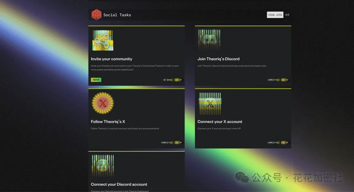Click the red cube Social Tasks logo

(x=96, y=15)
